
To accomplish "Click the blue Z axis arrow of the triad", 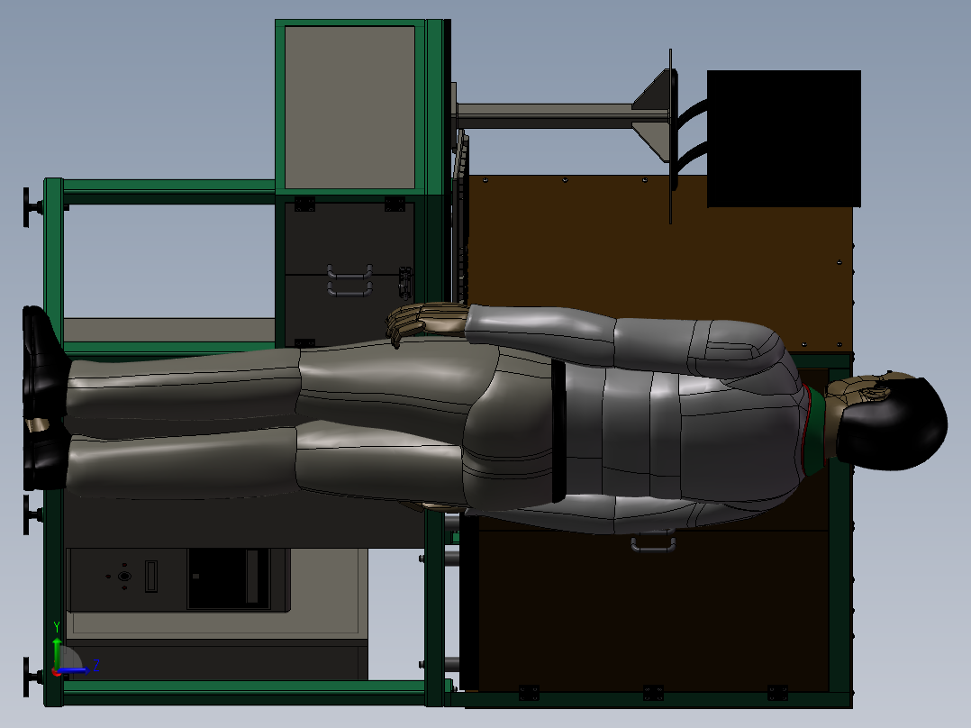I will (76, 670).
